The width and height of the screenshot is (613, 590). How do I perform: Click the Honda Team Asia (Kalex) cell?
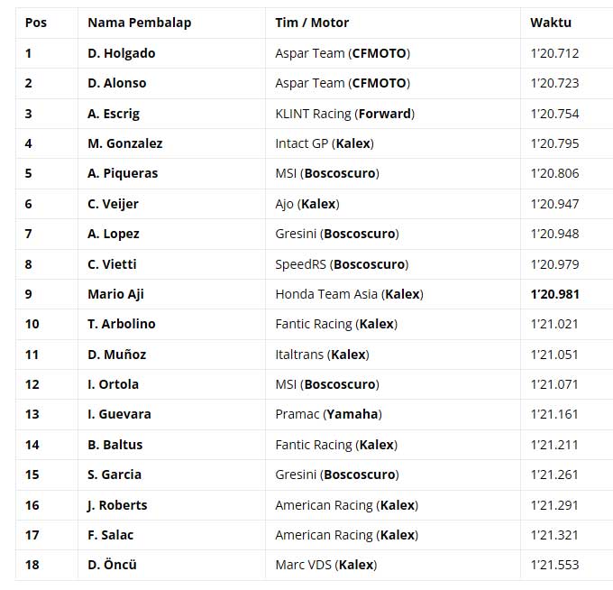[x=349, y=294]
